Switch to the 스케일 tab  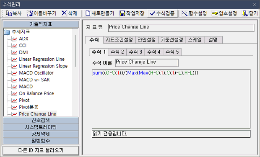(195, 40)
